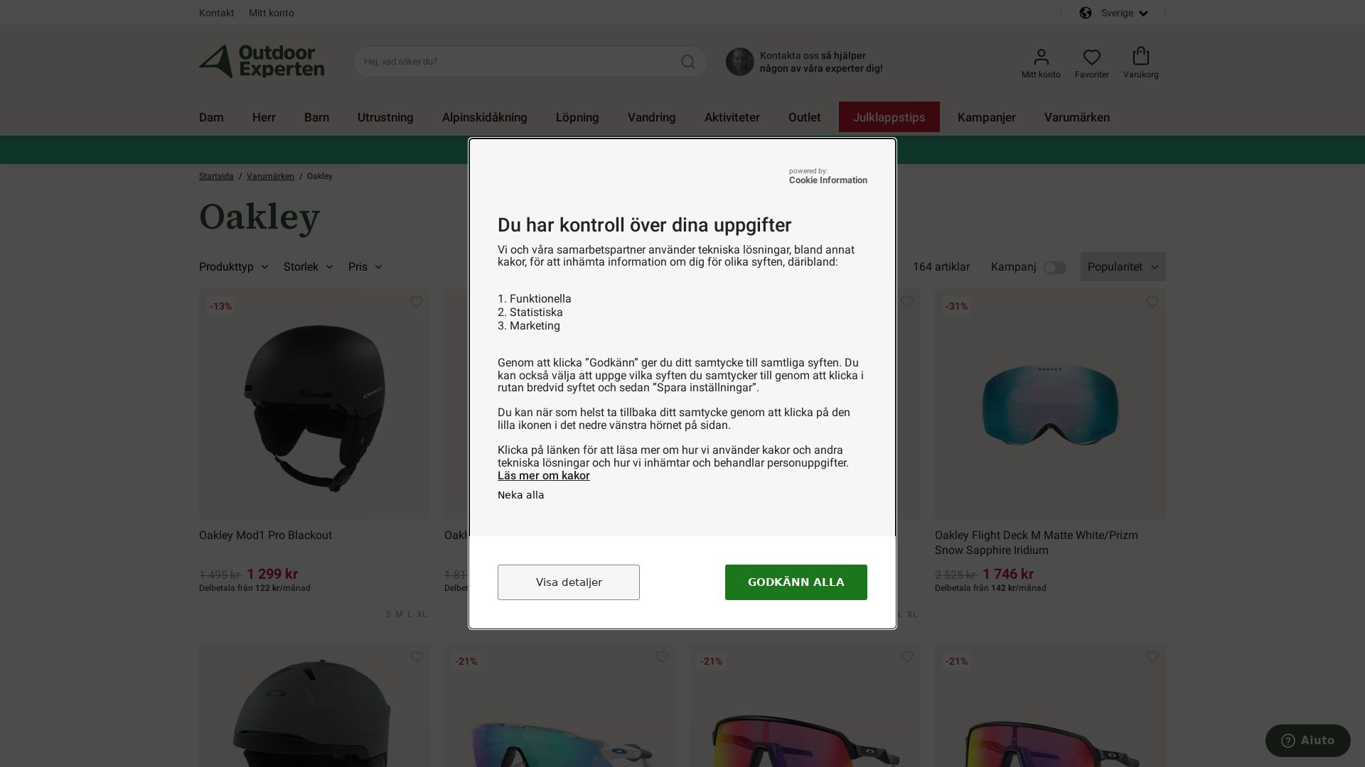Expand the Storlek filter
1365x767 pixels.
pyautogui.click(x=309, y=267)
